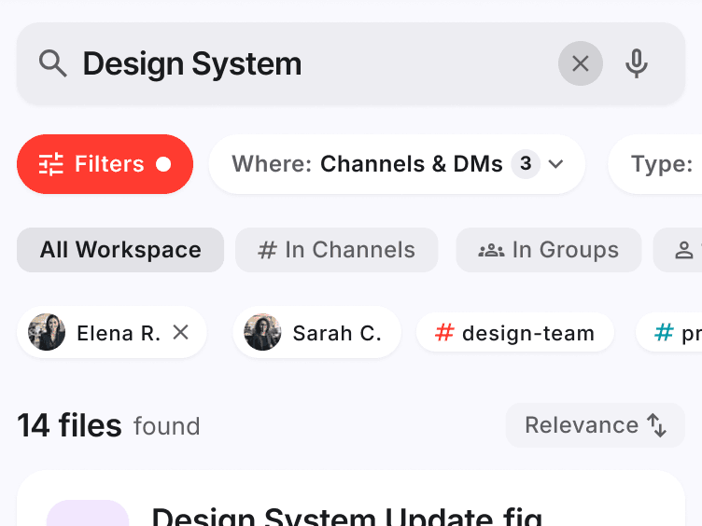This screenshot has width=702, height=526.
Task: Toggle the design-team channel chip
Action: (x=515, y=332)
